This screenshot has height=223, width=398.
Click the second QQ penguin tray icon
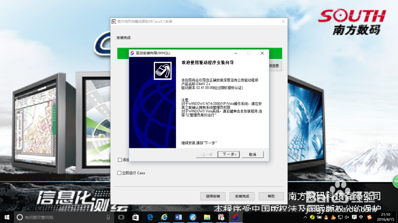pyautogui.click(x=333, y=217)
